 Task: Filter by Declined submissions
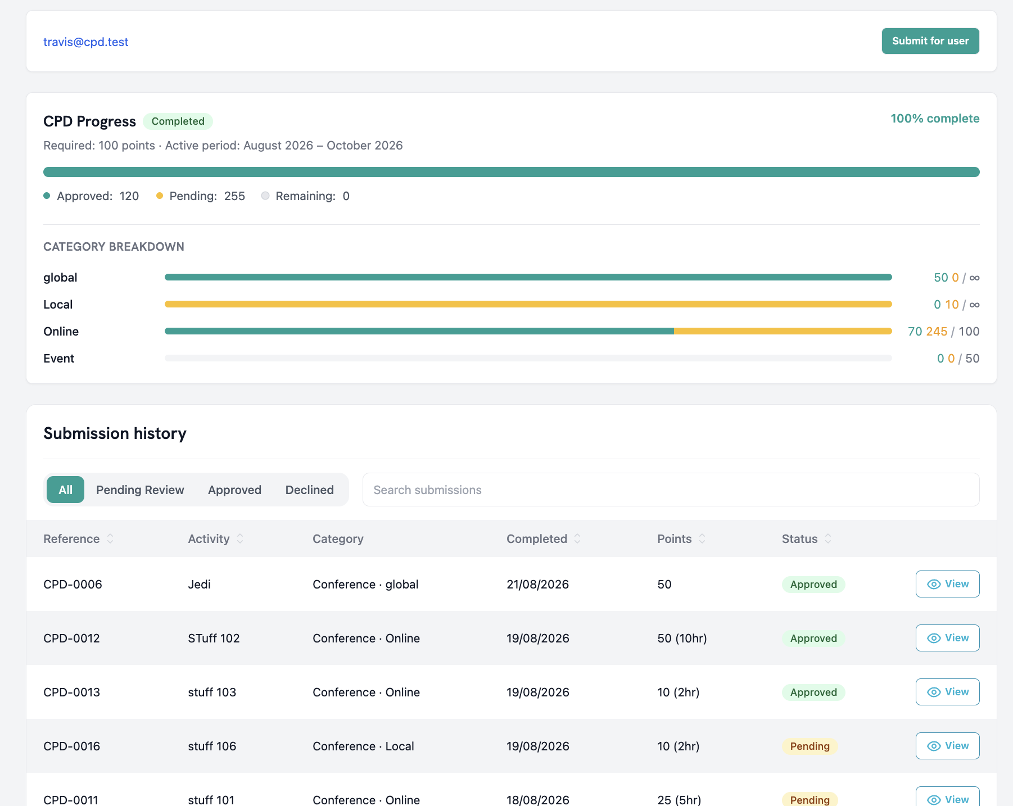pos(309,490)
